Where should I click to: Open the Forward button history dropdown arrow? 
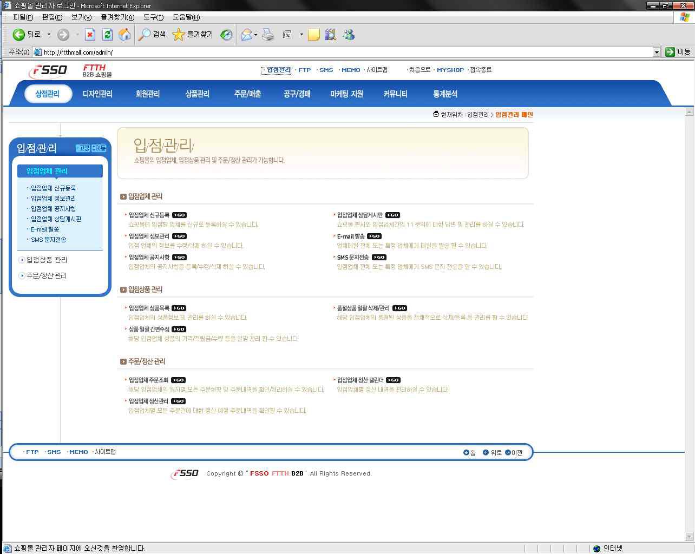tap(77, 35)
